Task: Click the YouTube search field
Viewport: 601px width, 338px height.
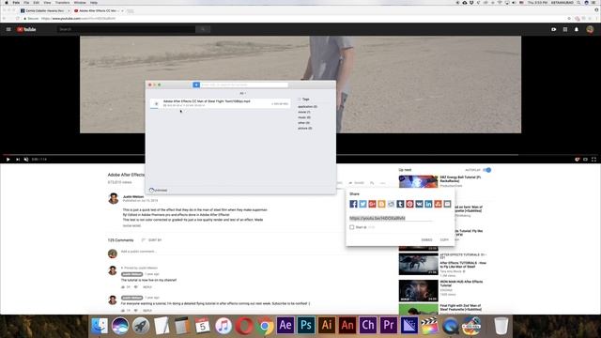Action: 126,29
